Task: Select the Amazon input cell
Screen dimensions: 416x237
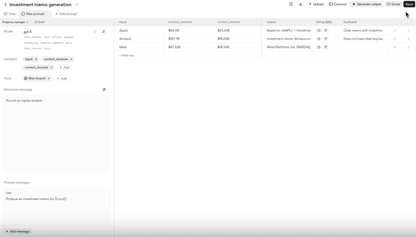Action: click(x=139, y=39)
